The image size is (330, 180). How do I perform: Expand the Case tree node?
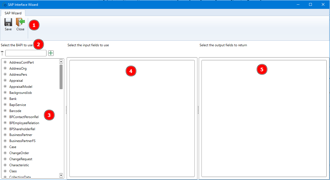point(5,147)
